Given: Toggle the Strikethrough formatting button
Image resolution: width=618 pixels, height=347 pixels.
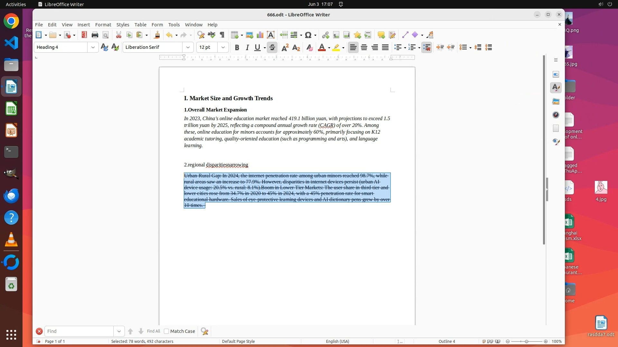Looking at the screenshot, I should point(272,48).
